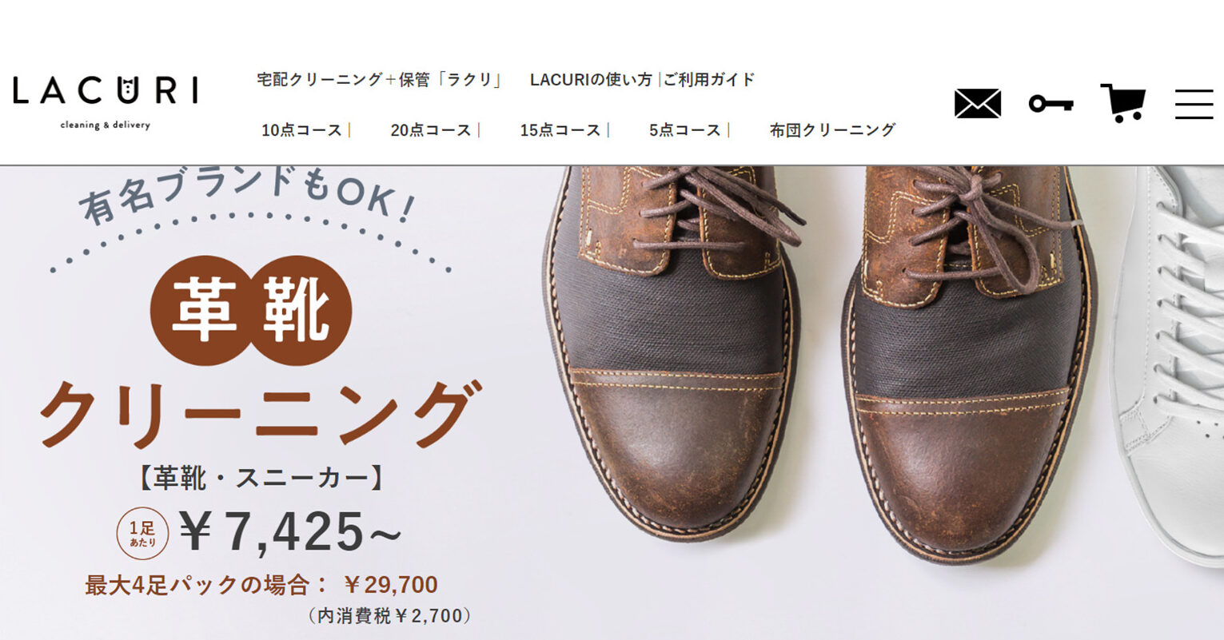Select the 10点コース menu item
Image resolution: width=1224 pixels, height=640 pixels.
301,130
